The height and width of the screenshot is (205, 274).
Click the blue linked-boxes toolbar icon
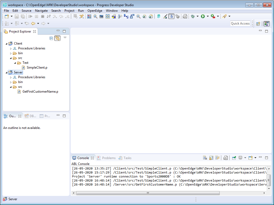tap(132, 16)
